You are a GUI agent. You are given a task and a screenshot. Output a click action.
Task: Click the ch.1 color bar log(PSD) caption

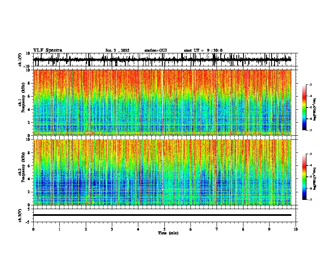315,109
